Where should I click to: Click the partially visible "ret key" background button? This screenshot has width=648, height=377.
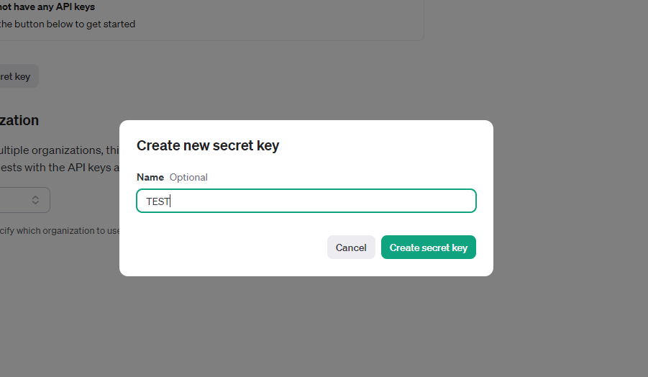point(17,76)
